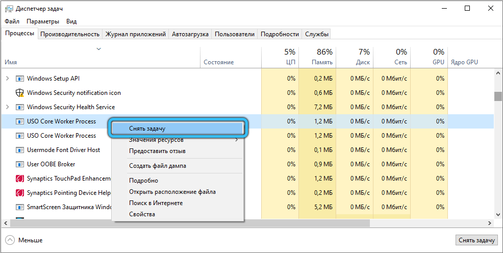Click the SmartScreen process icon

(20, 207)
